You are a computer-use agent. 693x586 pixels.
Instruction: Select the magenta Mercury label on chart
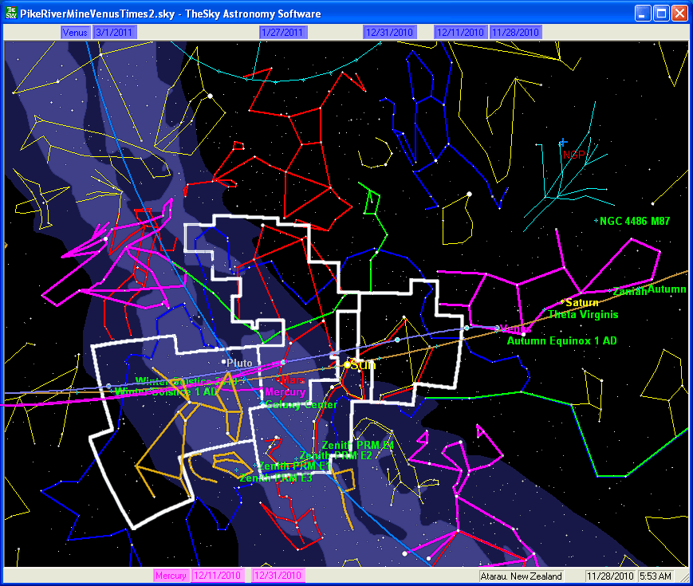pos(285,392)
